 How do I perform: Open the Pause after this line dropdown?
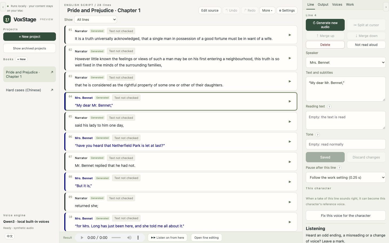click(346, 177)
